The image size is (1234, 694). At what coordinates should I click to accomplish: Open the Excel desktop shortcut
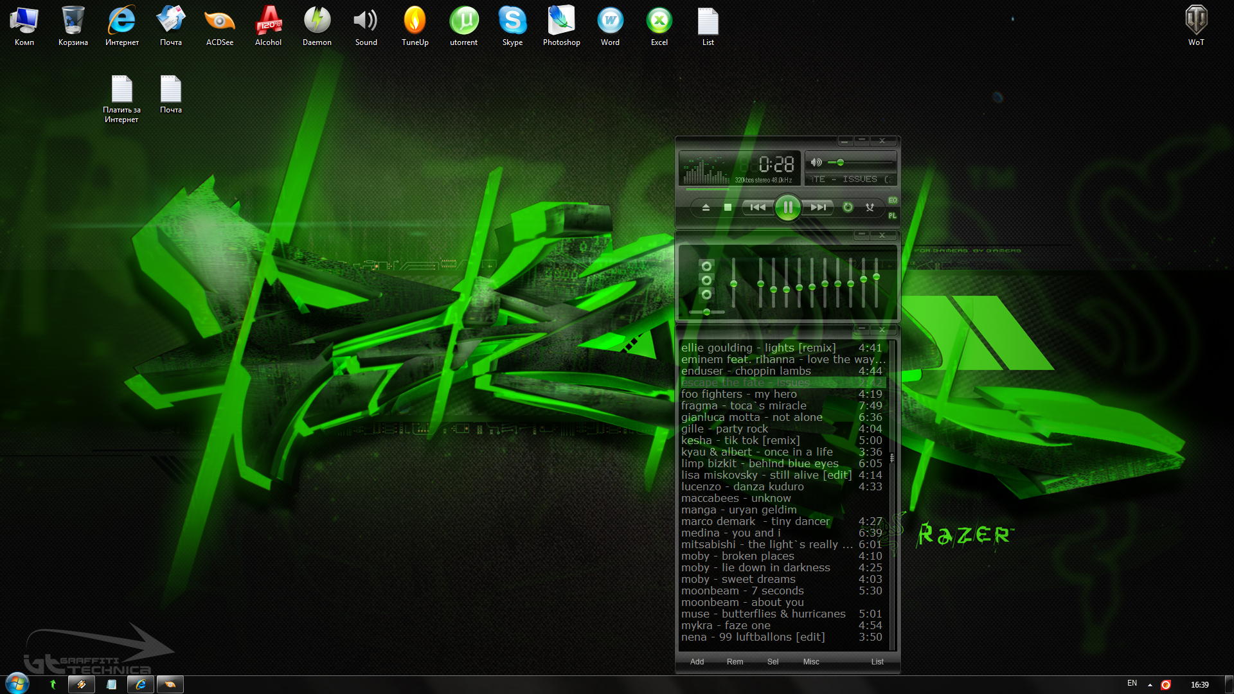coord(659,26)
